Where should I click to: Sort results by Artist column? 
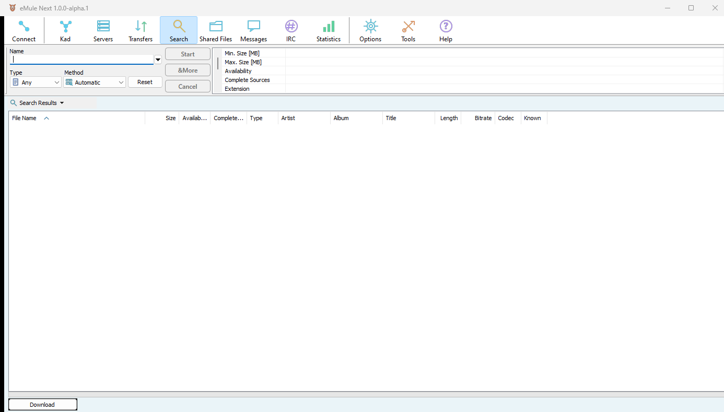coord(304,118)
